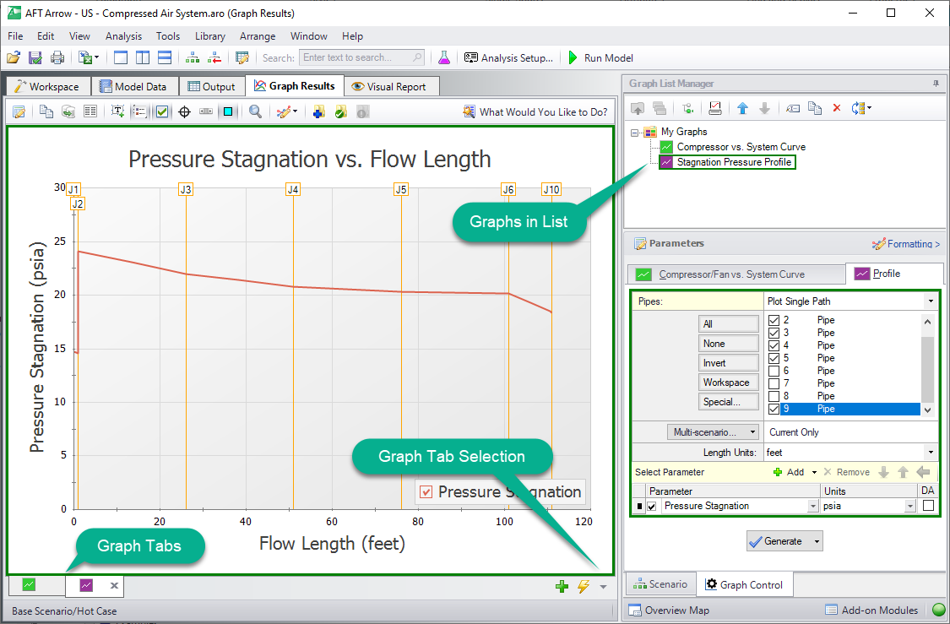This screenshot has width=950, height=624.
Task: Open the Analysis menu
Action: coord(123,36)
